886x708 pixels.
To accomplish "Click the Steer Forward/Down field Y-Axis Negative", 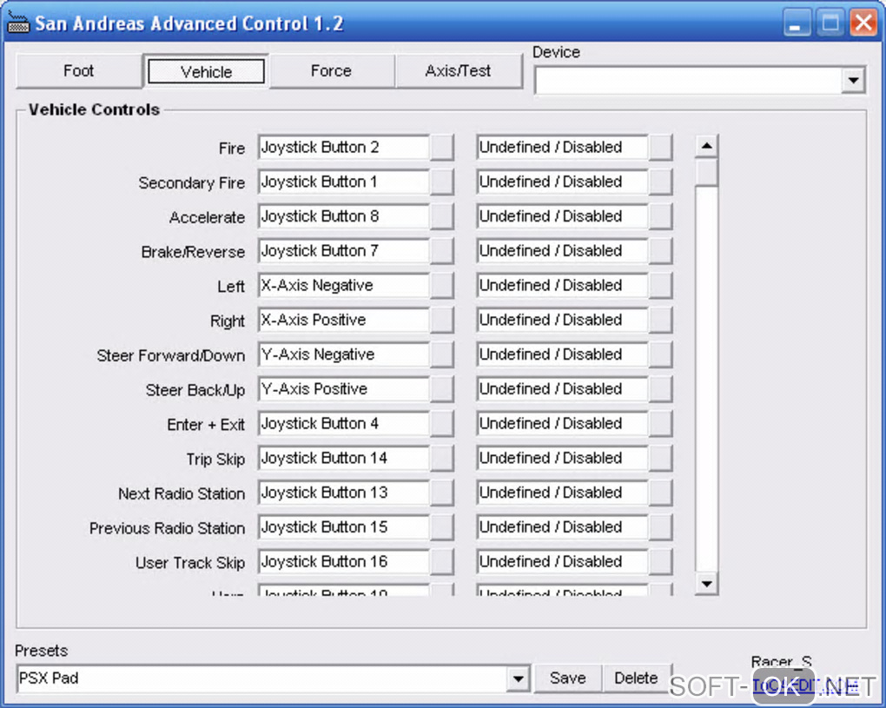I will (x=344, y=354).
